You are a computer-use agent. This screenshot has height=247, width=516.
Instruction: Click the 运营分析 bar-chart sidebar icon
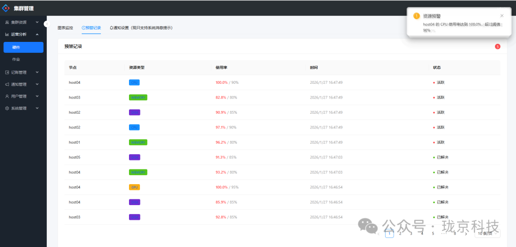pyautogui.click(x=7, y=34)
